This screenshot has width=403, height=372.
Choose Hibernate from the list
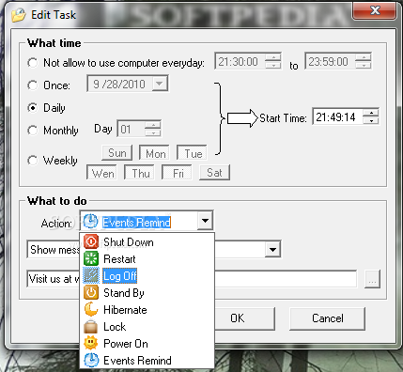pyautogui.click(x=147, y=310)
